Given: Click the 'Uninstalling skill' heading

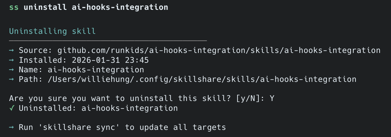Looking at the screenshot, I should (52, 31).
